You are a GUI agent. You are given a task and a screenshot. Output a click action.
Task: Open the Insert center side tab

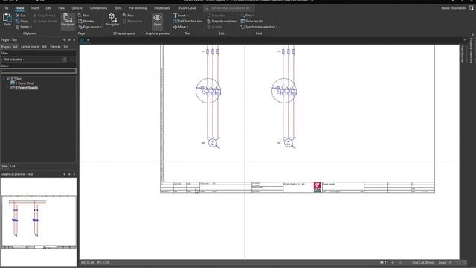(463, 54)
